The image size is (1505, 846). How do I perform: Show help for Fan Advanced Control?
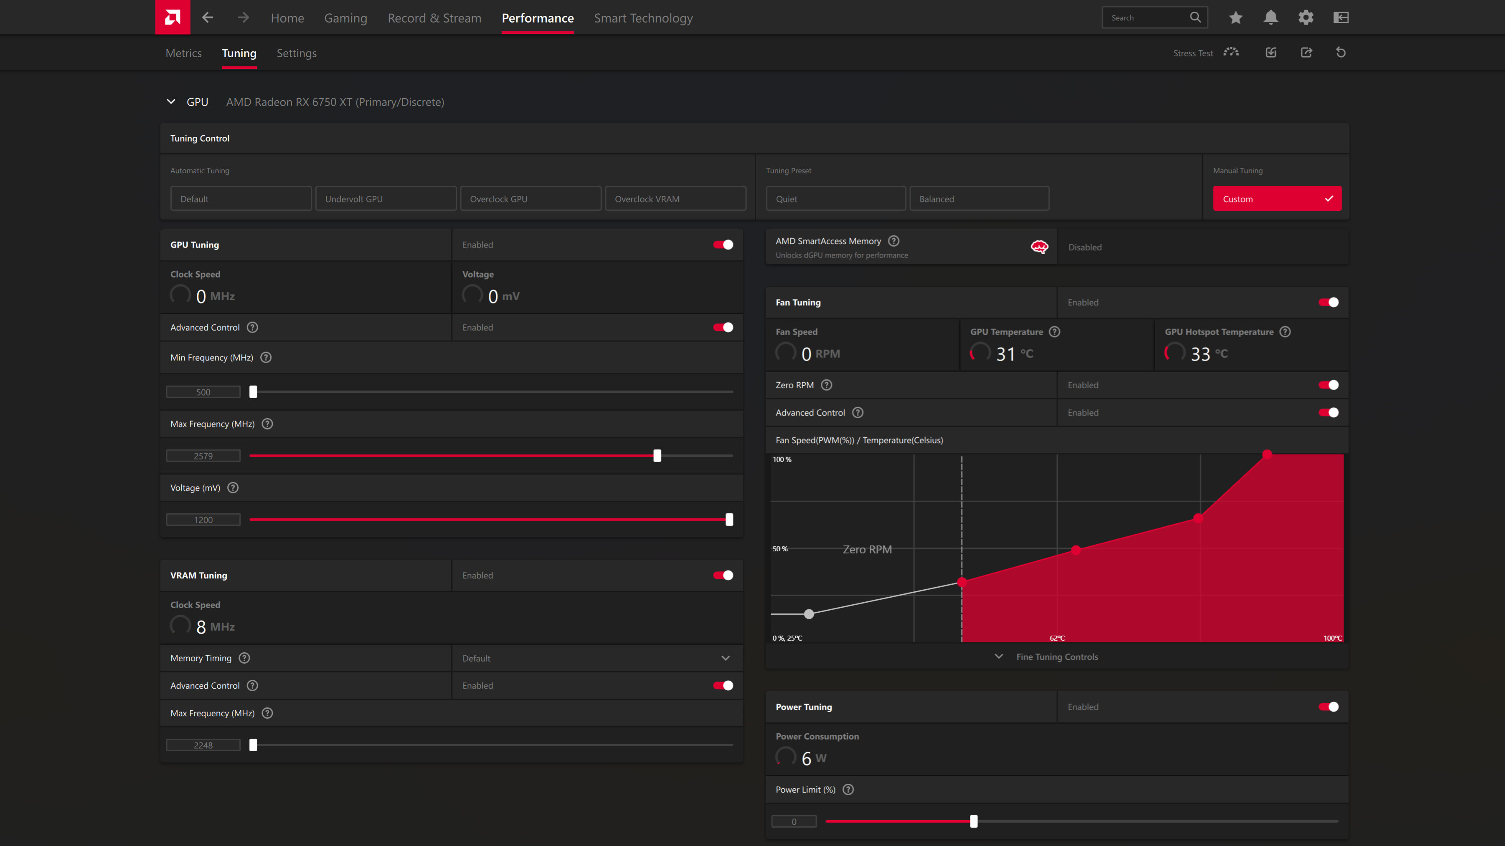857,412
